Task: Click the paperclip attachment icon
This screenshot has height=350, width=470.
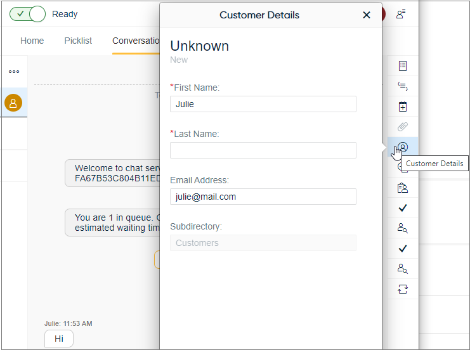Action: (402, 127)
